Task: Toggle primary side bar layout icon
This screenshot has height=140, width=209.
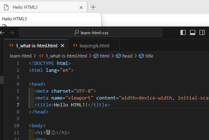Action: 183,32
